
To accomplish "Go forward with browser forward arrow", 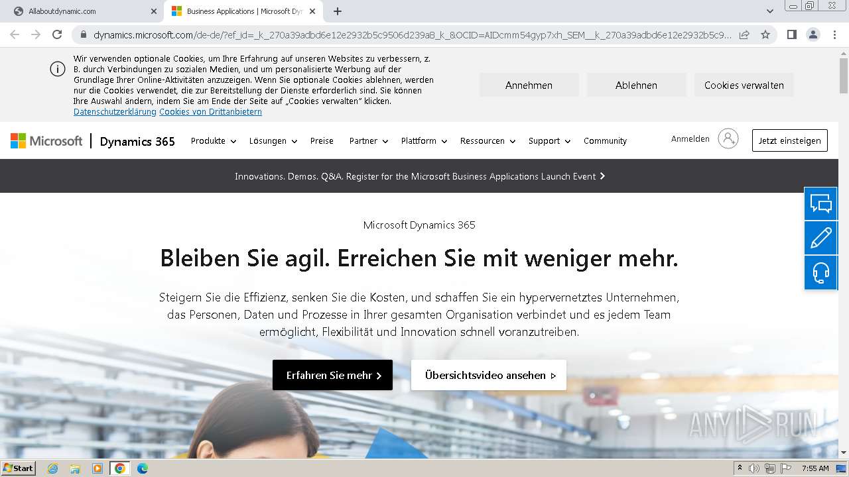I will pyautogui.click(x=36, y=34).
